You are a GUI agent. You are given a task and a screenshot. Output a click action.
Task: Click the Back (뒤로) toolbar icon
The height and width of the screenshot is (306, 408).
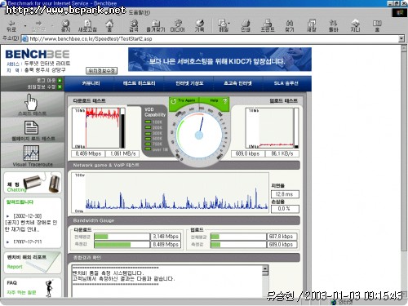[11, 26]
